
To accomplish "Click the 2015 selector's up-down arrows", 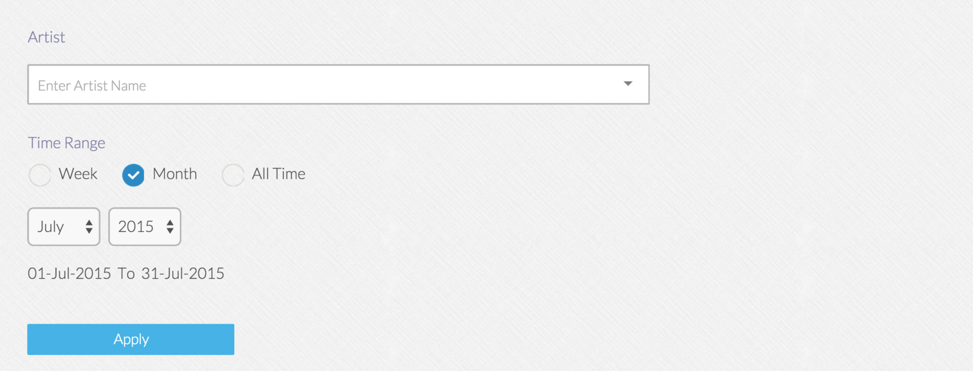I will [x=170, y=226].
